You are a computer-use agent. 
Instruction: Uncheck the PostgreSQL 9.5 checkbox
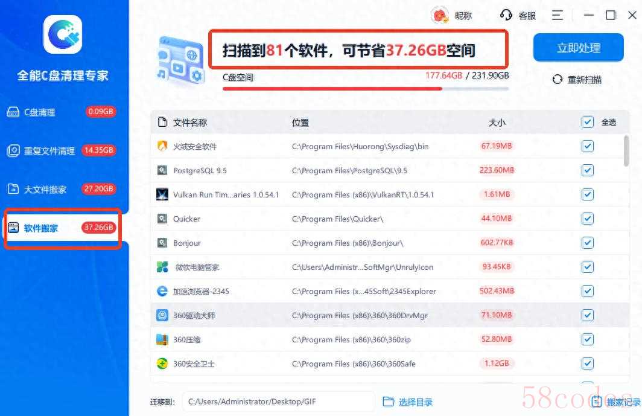tap(588, 170)
